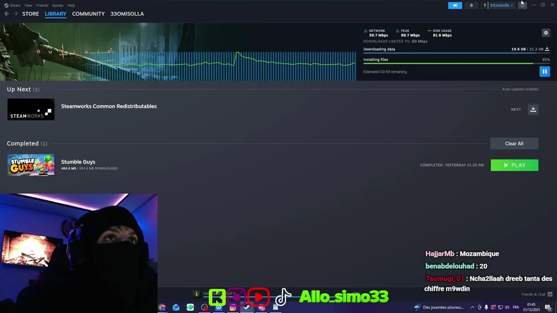Open the Windows notification center icon
The image size is (557, 313).
click(x=548, y=307)
